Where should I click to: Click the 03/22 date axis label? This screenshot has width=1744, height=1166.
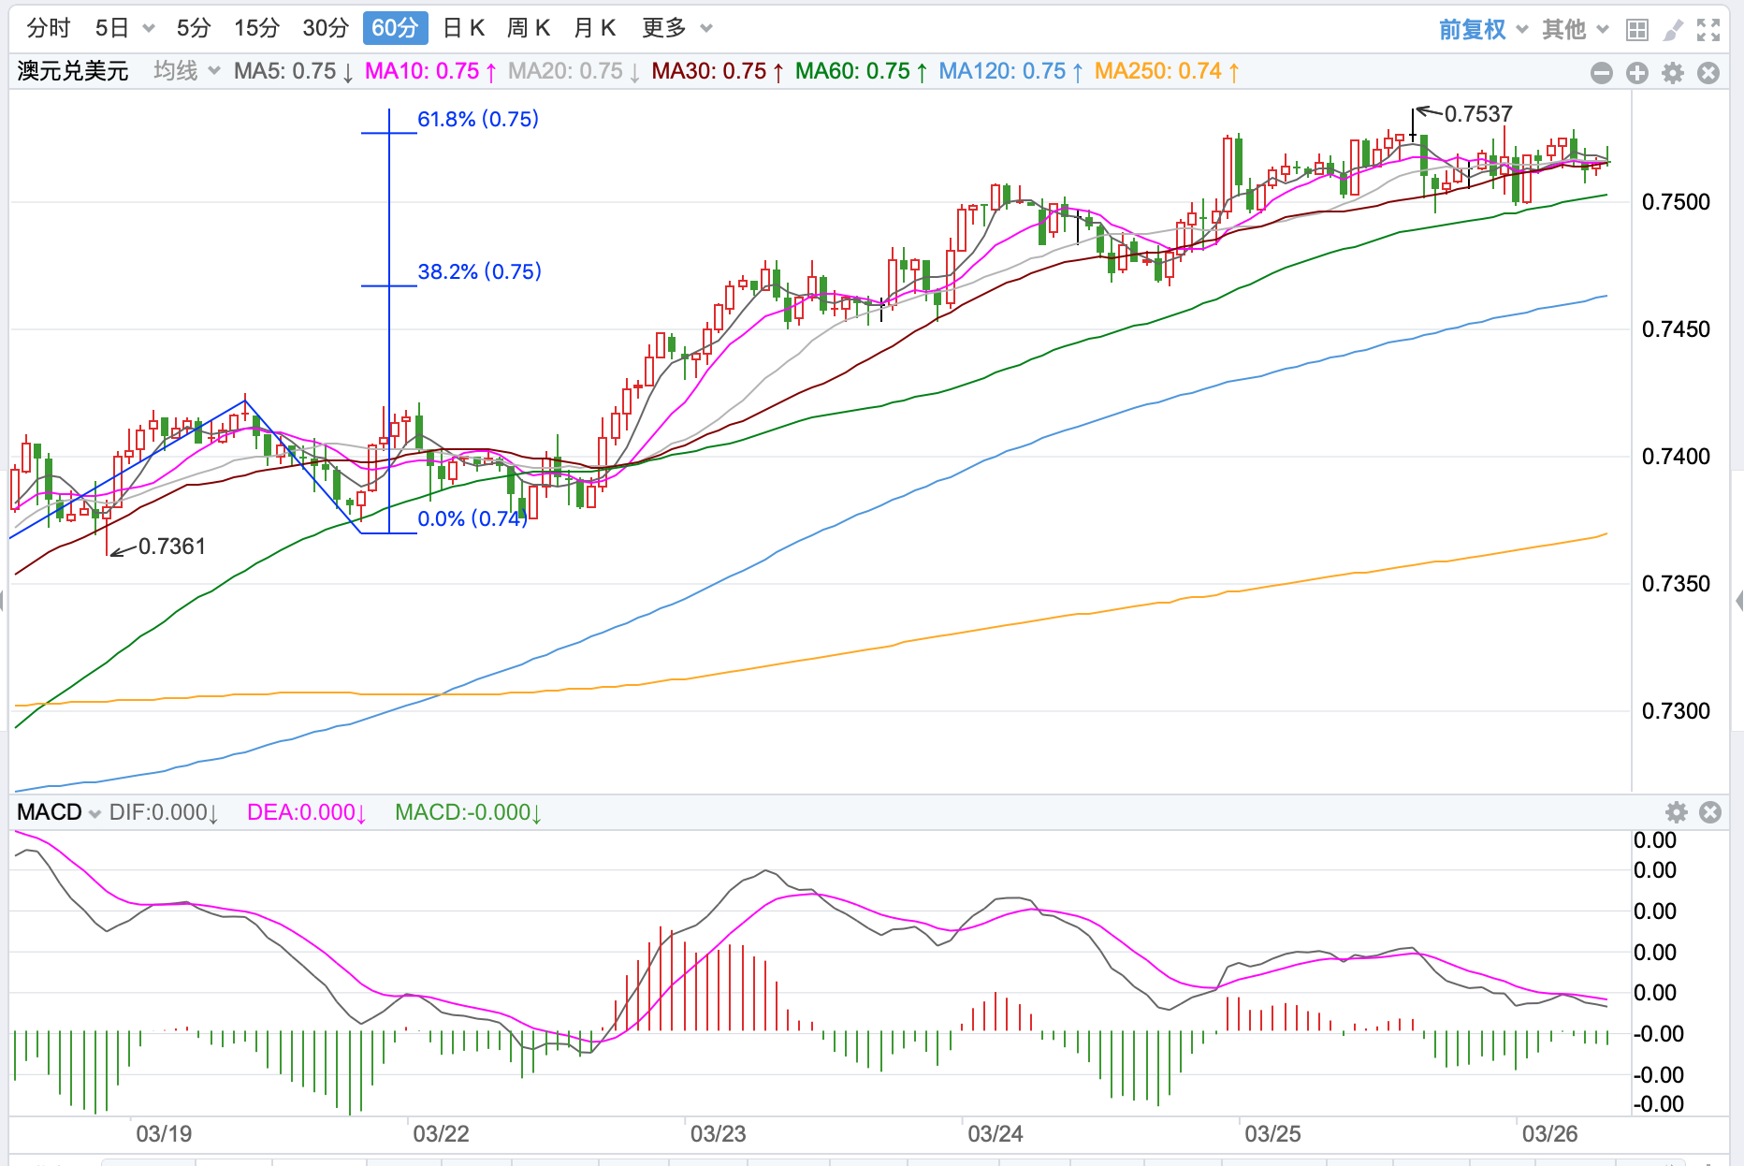(441, 1134)
